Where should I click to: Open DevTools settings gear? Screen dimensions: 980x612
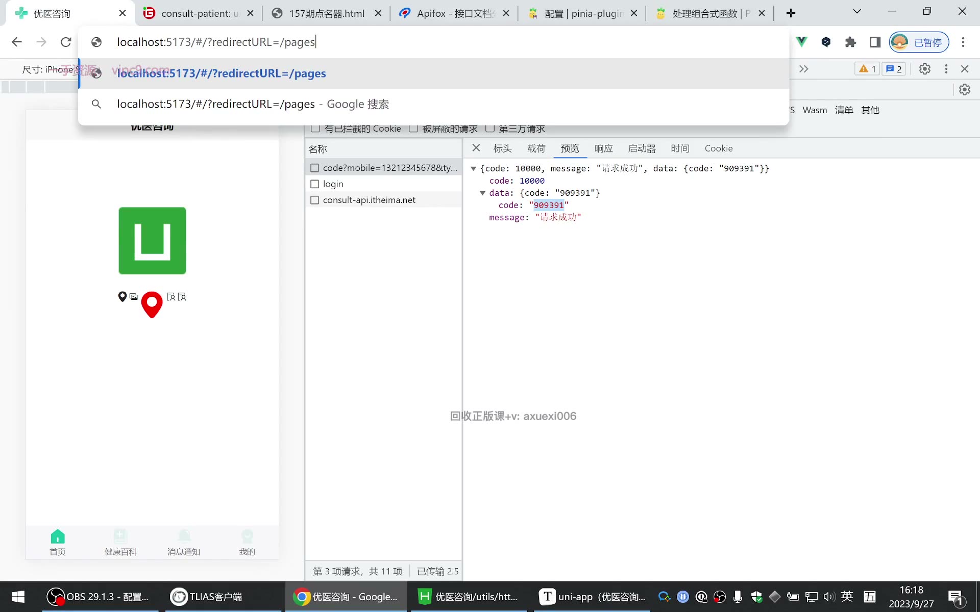coord(925,69)
